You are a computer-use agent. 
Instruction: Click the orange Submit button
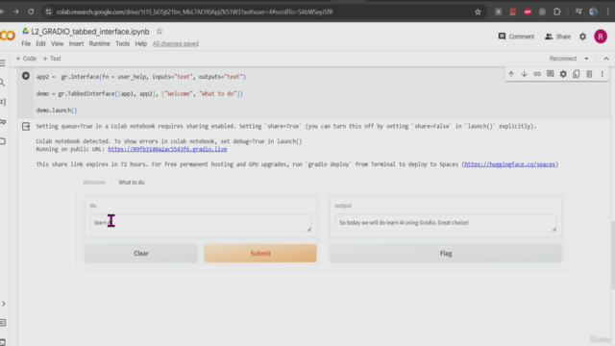coord(260,254)
